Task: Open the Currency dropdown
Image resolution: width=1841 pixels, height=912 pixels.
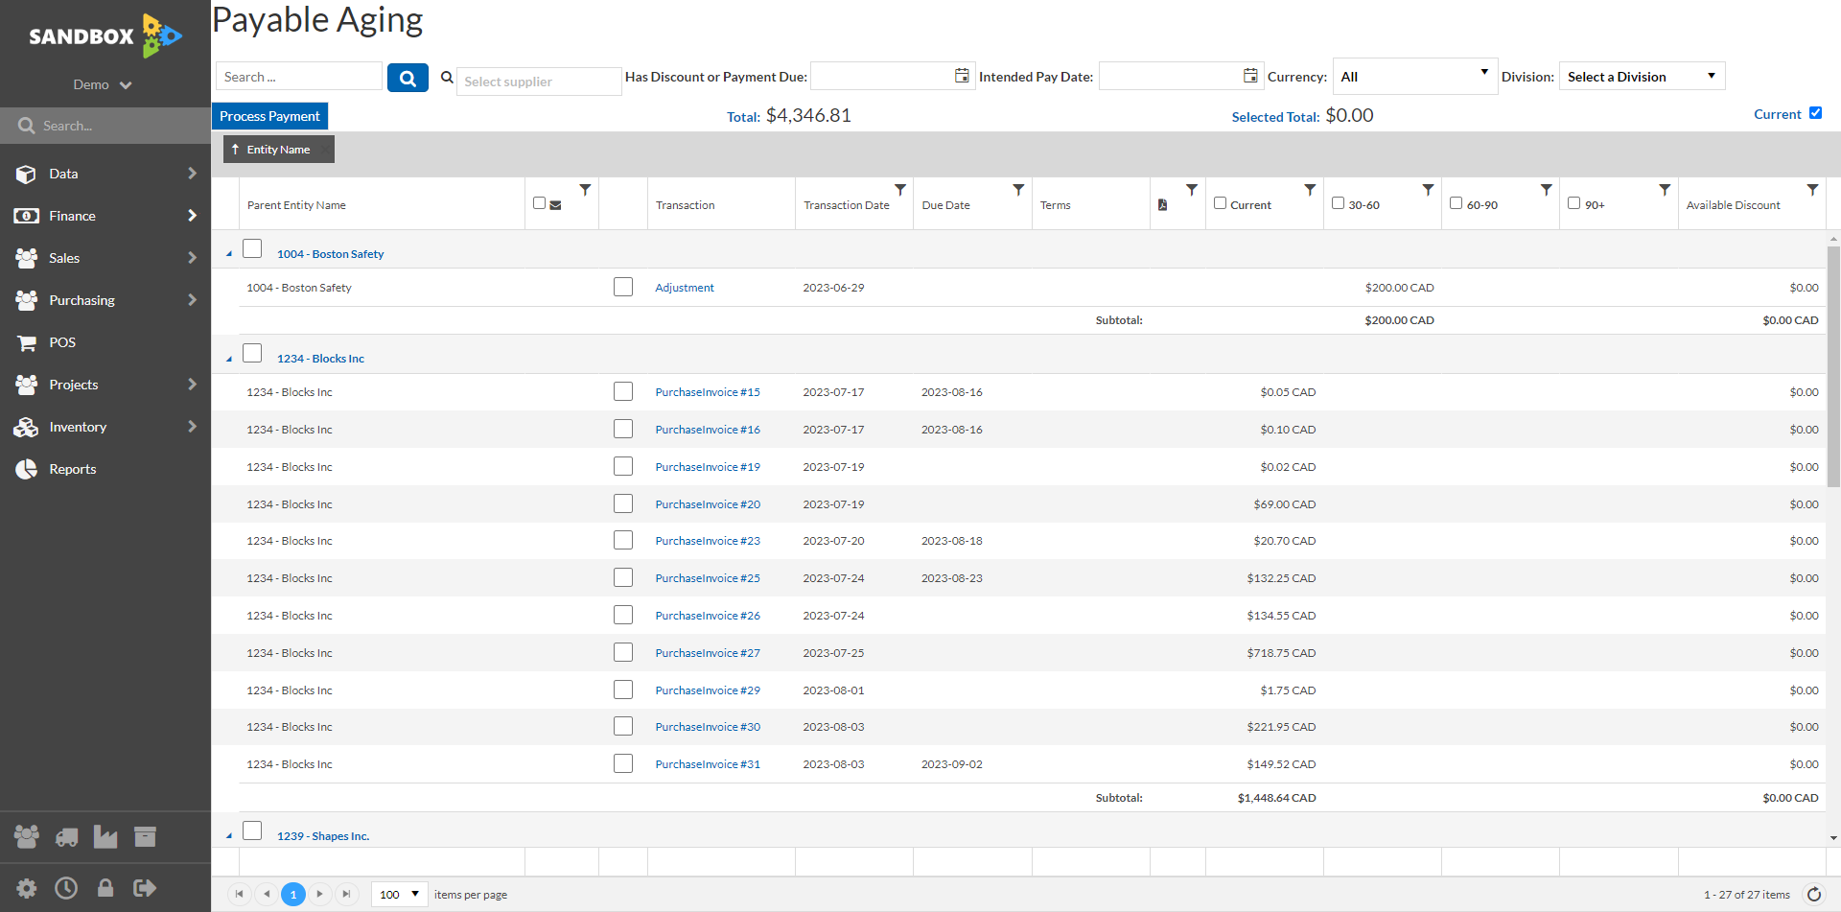Action: (x=1414, y=77)
